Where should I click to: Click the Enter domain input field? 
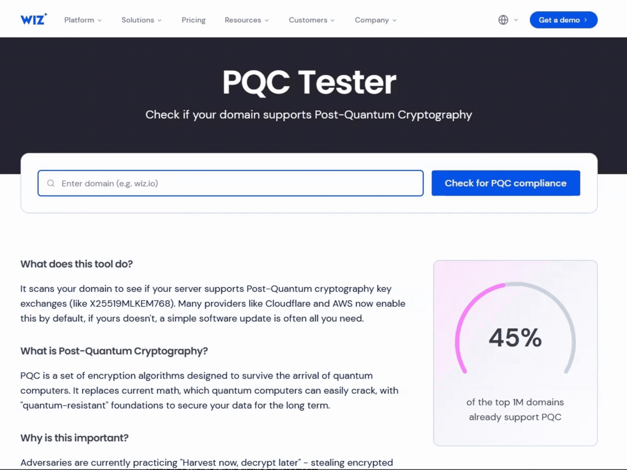coord(230,183)
